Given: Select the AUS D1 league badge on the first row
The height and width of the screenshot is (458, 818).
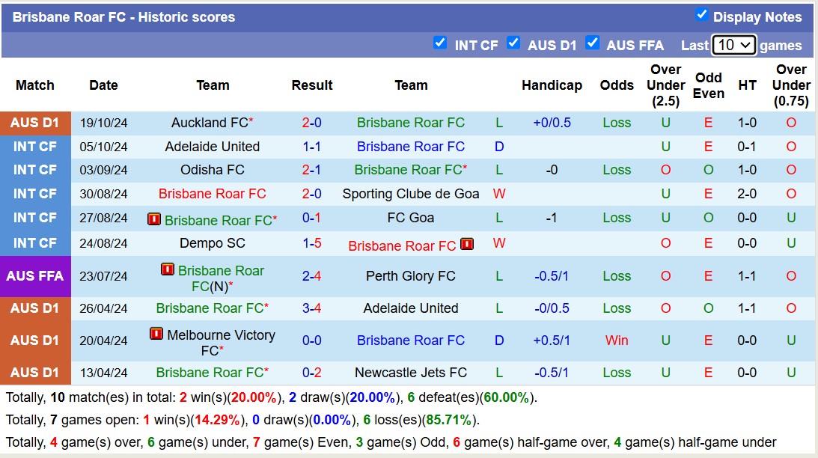Looking at the screenshot, I should (x=35, y=123).
